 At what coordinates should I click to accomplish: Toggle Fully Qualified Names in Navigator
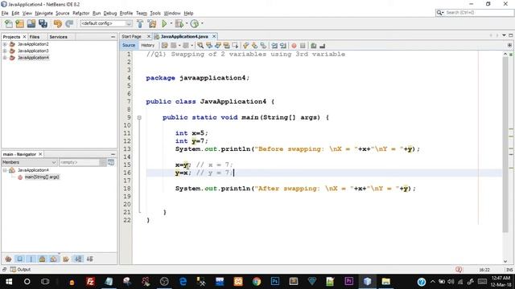pos(66,259)
